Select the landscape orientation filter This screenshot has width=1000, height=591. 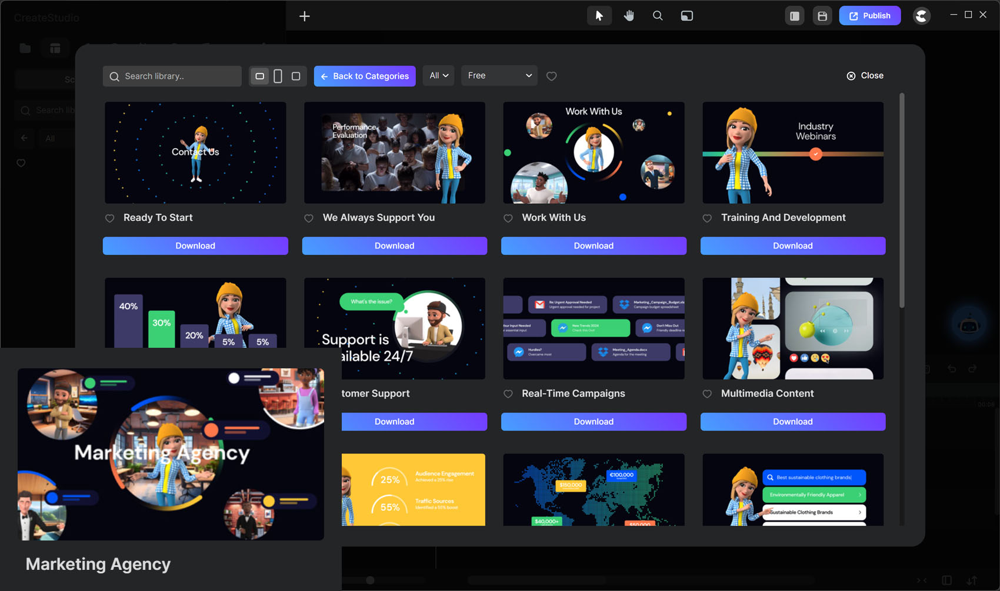(259, 76)
